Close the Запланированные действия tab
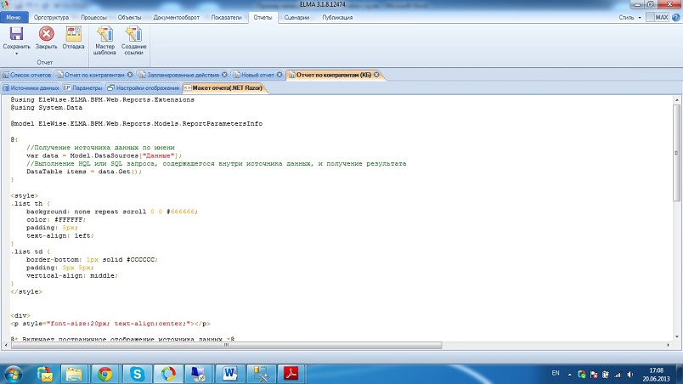Image resolution: width=683 pixels, height=384 pixels. coord(225,75)
